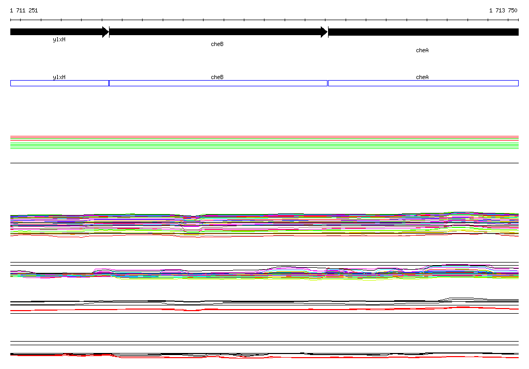The image size is (529, 369).
Task: Click the cheB label above blue box
Action: click(217, 77)
